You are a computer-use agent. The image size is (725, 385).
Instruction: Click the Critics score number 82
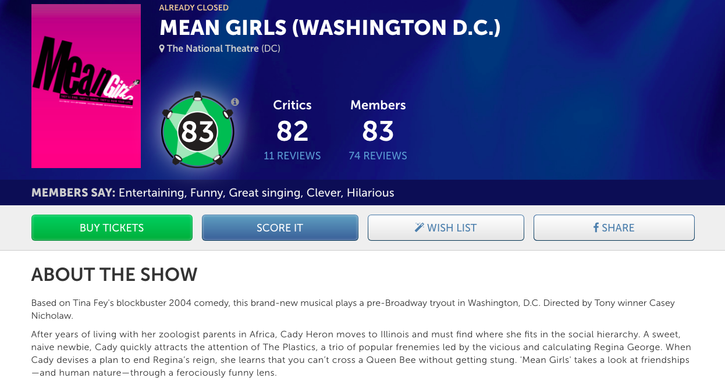(x=292, y=131)
